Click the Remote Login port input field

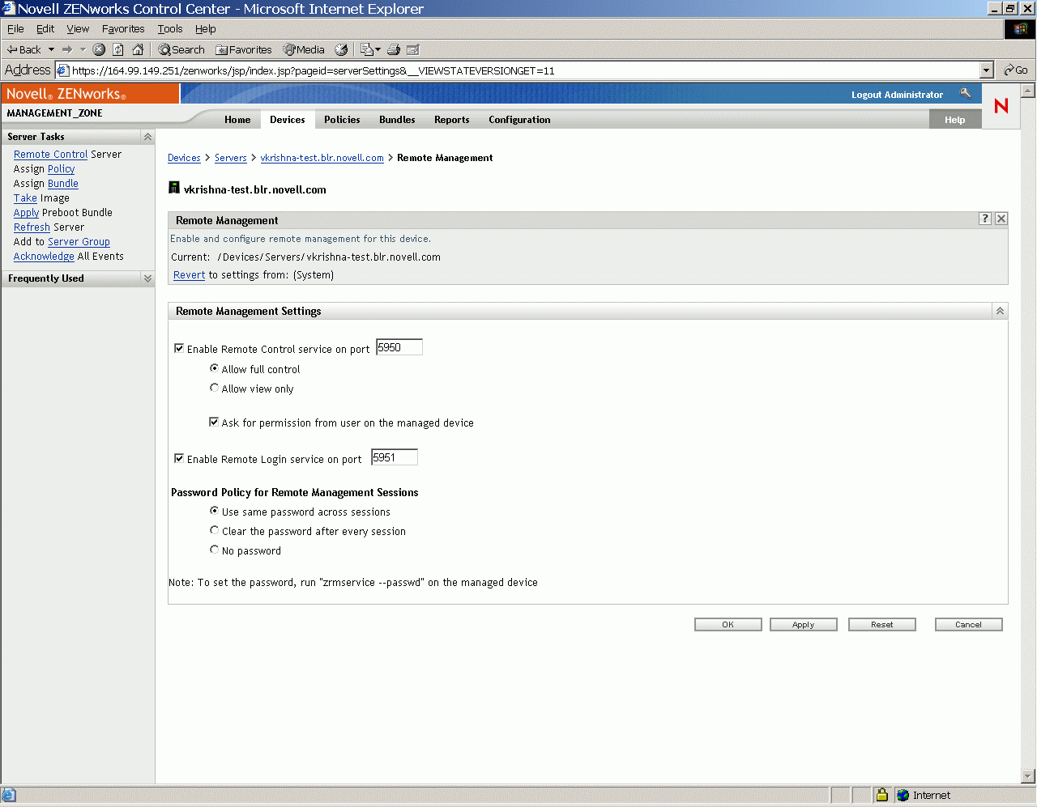coord(394,457)
